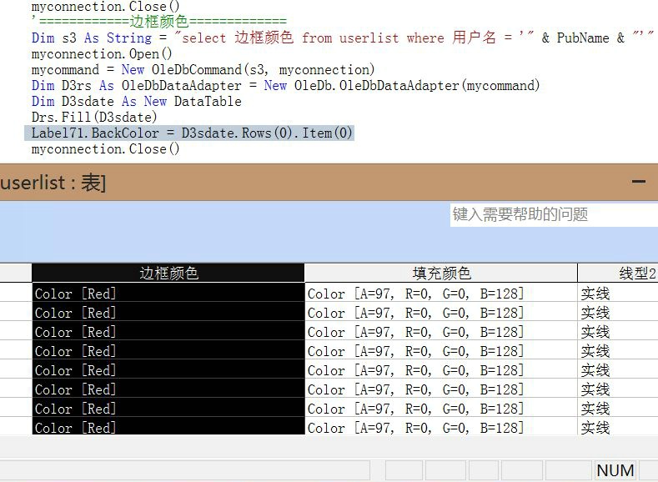Click the PubName variable in the code
Image resolution: width=658 pixels, height=482 pixels.
coord(582,38)
